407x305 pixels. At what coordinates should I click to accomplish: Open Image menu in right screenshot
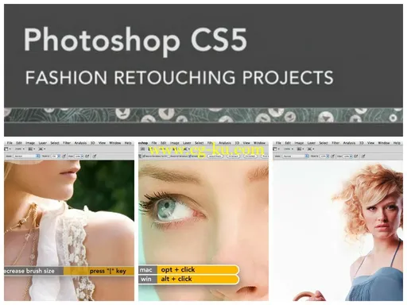[299, 143]
